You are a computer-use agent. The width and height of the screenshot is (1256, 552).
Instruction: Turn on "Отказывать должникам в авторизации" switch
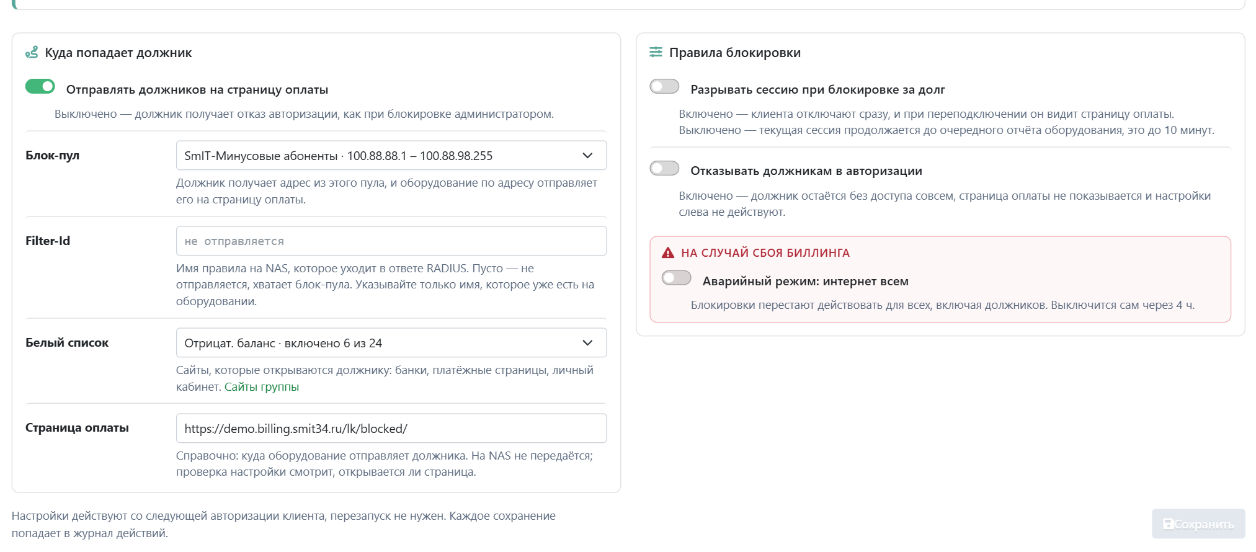click(x=664, y=168)
